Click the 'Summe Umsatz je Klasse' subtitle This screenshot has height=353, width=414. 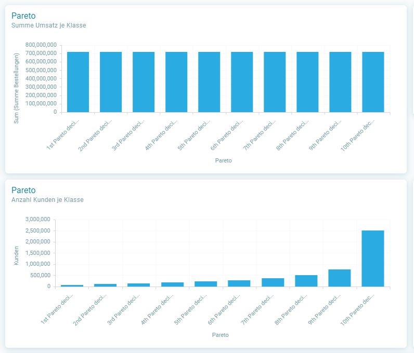click(x=48, y=25)
